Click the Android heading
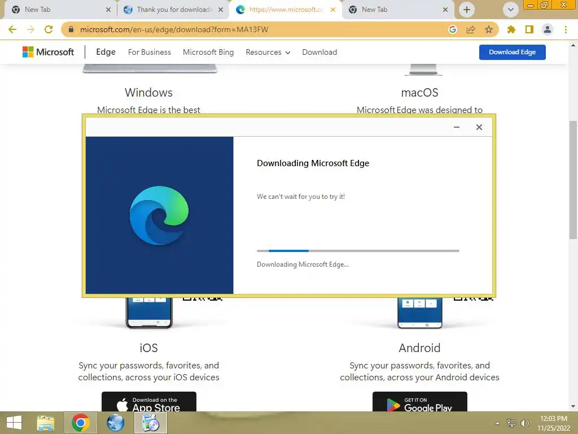Screen dimensions: 578x434 click(x=419, y=348)
